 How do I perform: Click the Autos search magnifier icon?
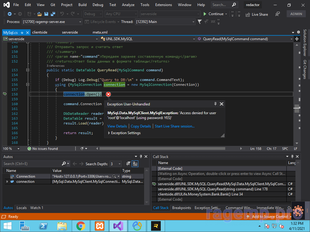pos(64,163)
